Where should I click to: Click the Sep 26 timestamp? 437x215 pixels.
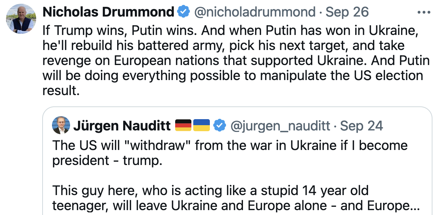click(347, 12)
